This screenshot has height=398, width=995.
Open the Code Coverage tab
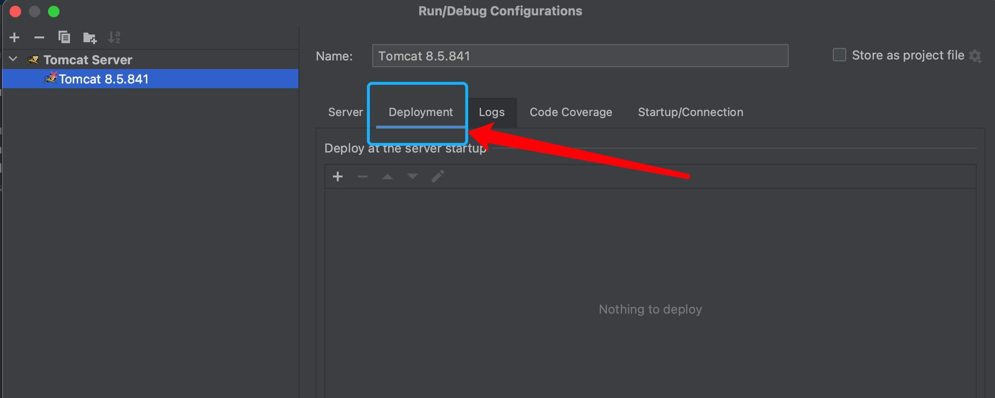tap(571, 112)
